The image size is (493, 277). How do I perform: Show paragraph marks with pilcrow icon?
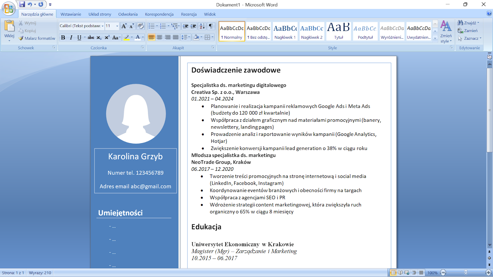(211, 26)
